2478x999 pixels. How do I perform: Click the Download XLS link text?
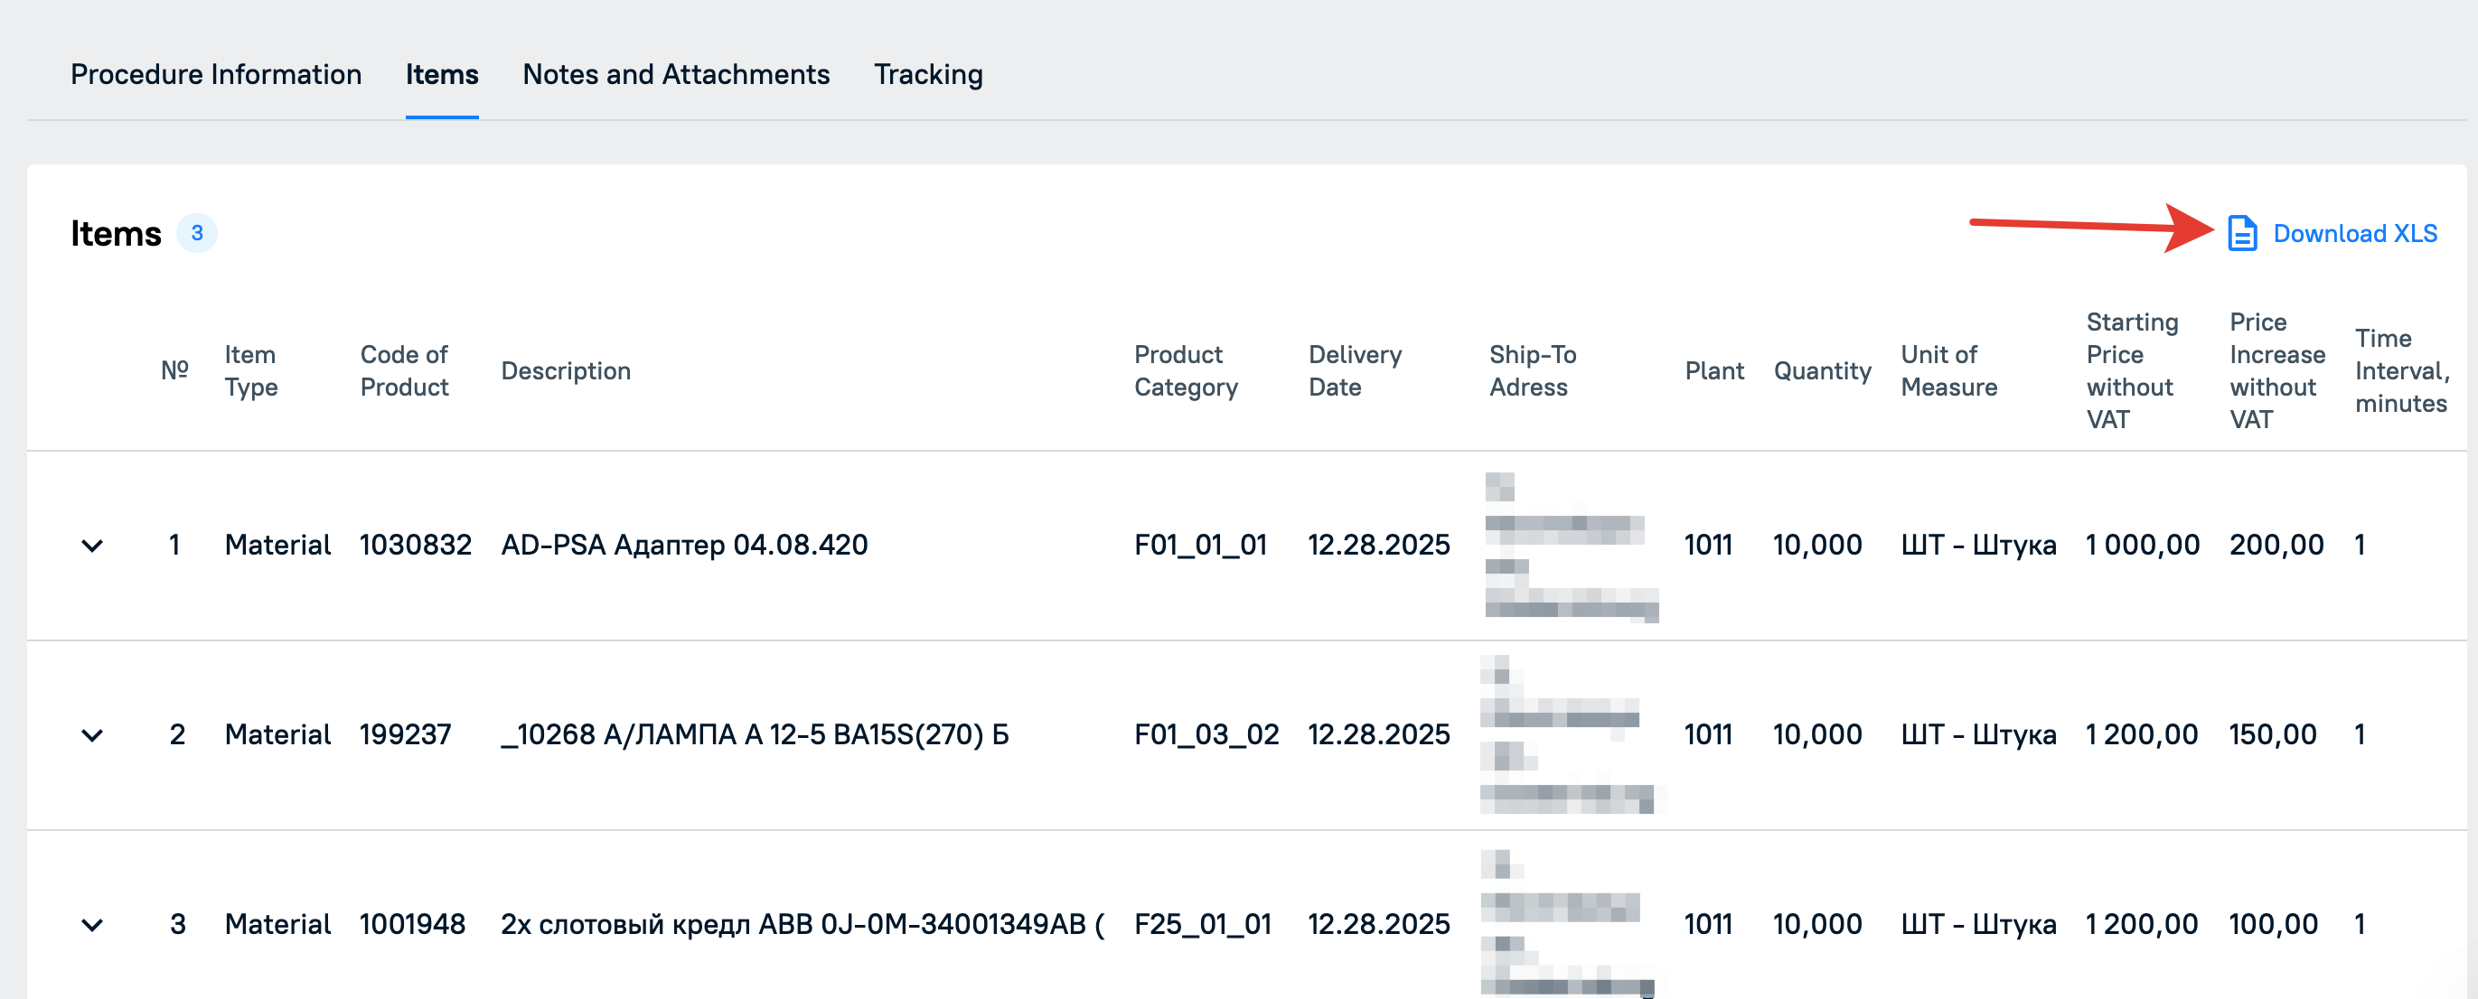[2355, 234]
